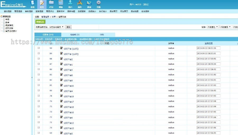Screen dimensions: 238x135
Task: Open 审核信息 in the submenu bar
Action: (x=29, y=11)
